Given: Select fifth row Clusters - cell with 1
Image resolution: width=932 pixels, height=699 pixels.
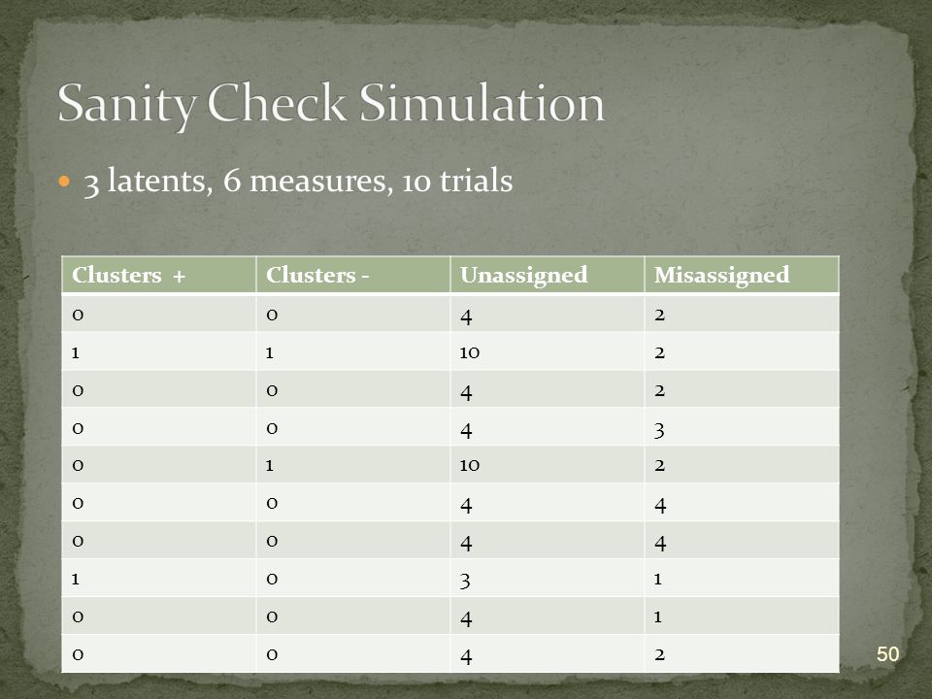Looking at the screenshot, I should point(353,465).
